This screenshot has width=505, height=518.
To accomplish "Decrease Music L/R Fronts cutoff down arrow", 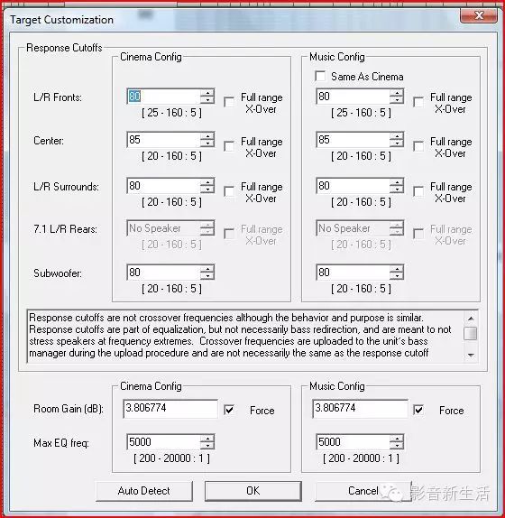I will 397,100.
